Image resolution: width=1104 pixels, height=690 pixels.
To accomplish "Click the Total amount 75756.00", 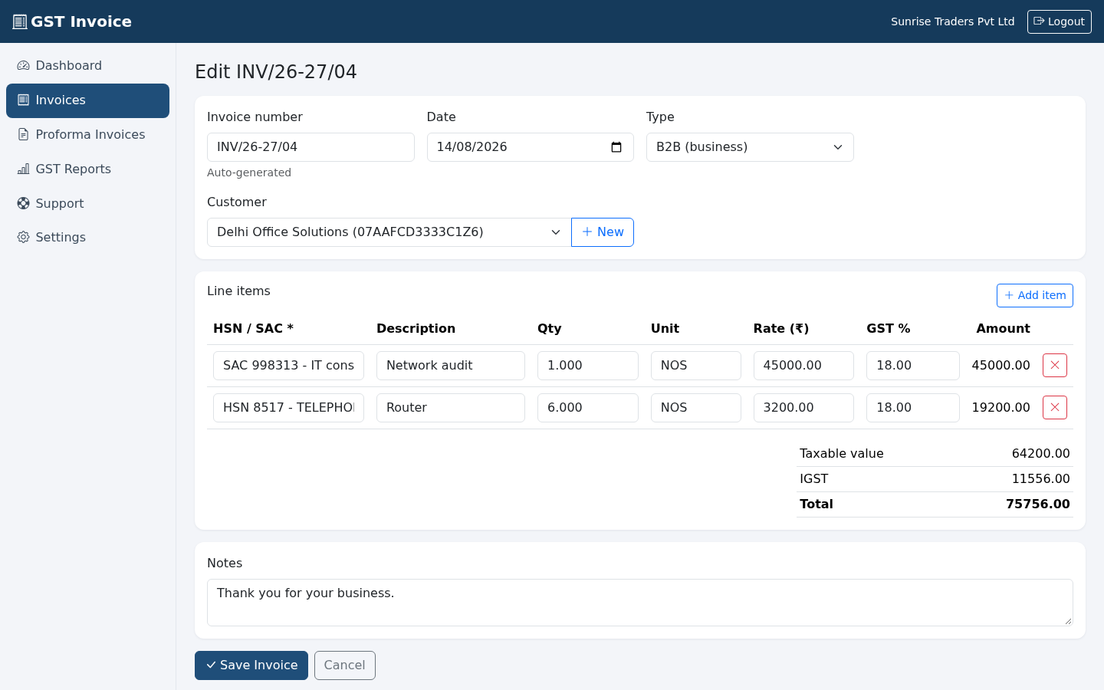I will pos(1038,504).
